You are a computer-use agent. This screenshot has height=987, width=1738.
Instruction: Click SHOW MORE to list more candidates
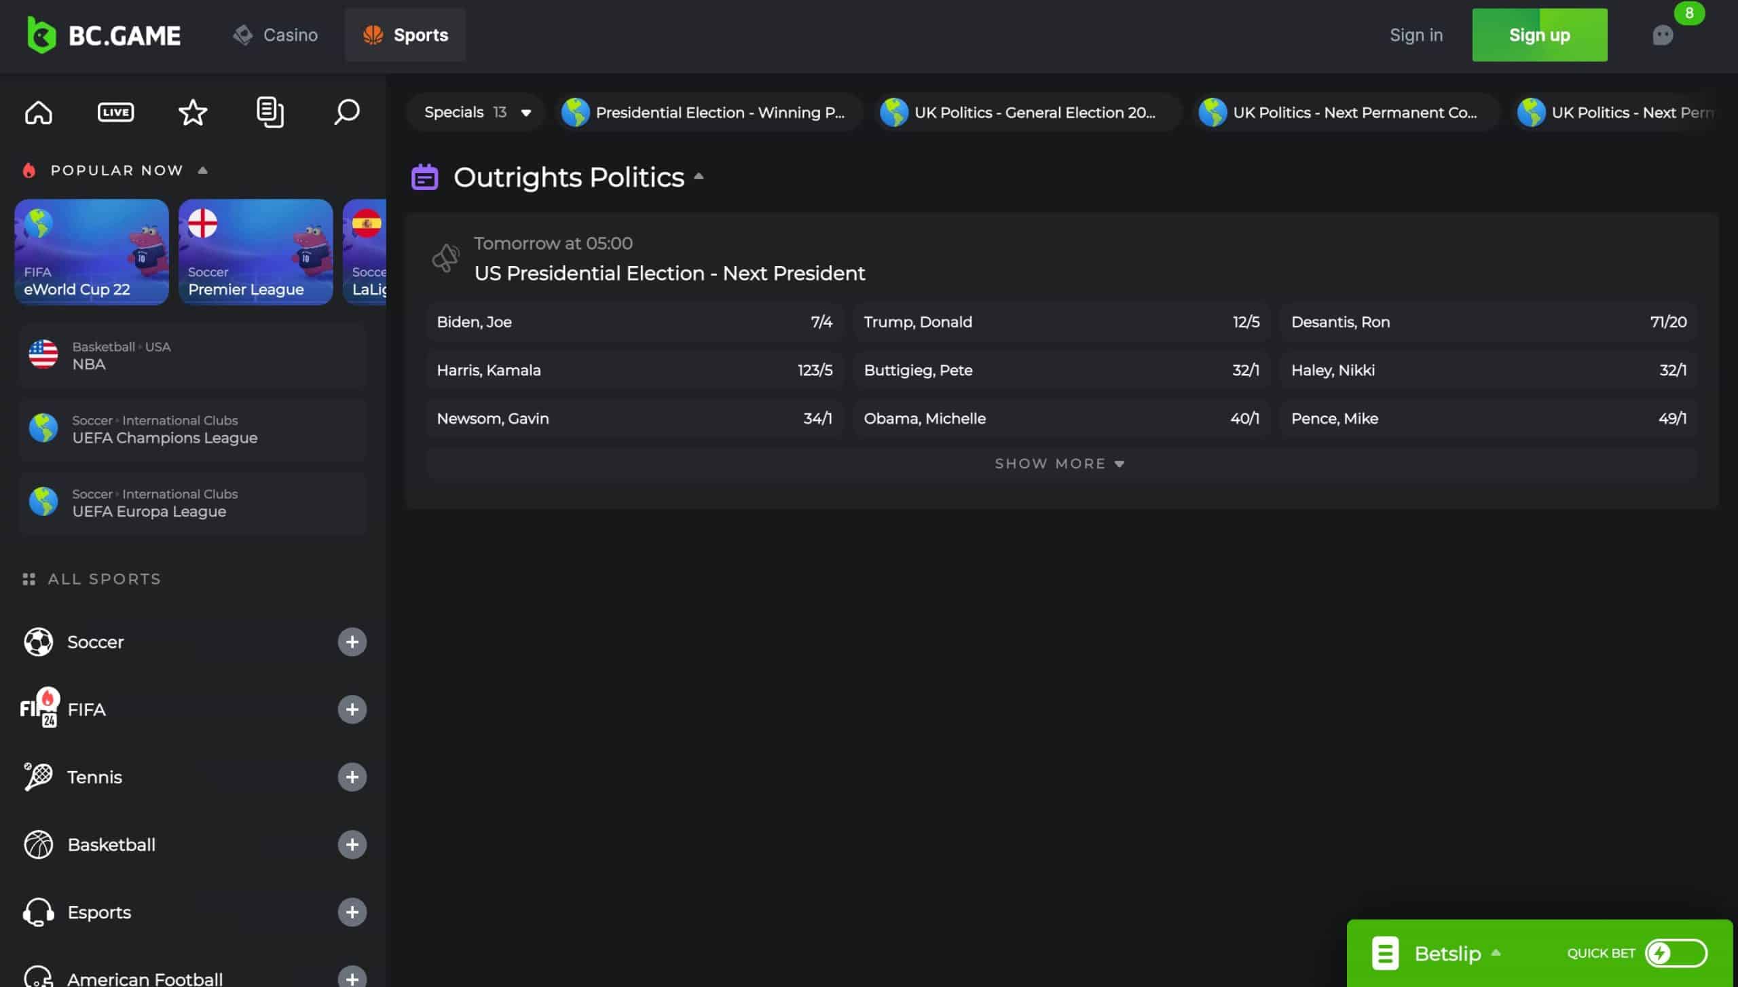pyautogui.click(x=1062, y=464)
